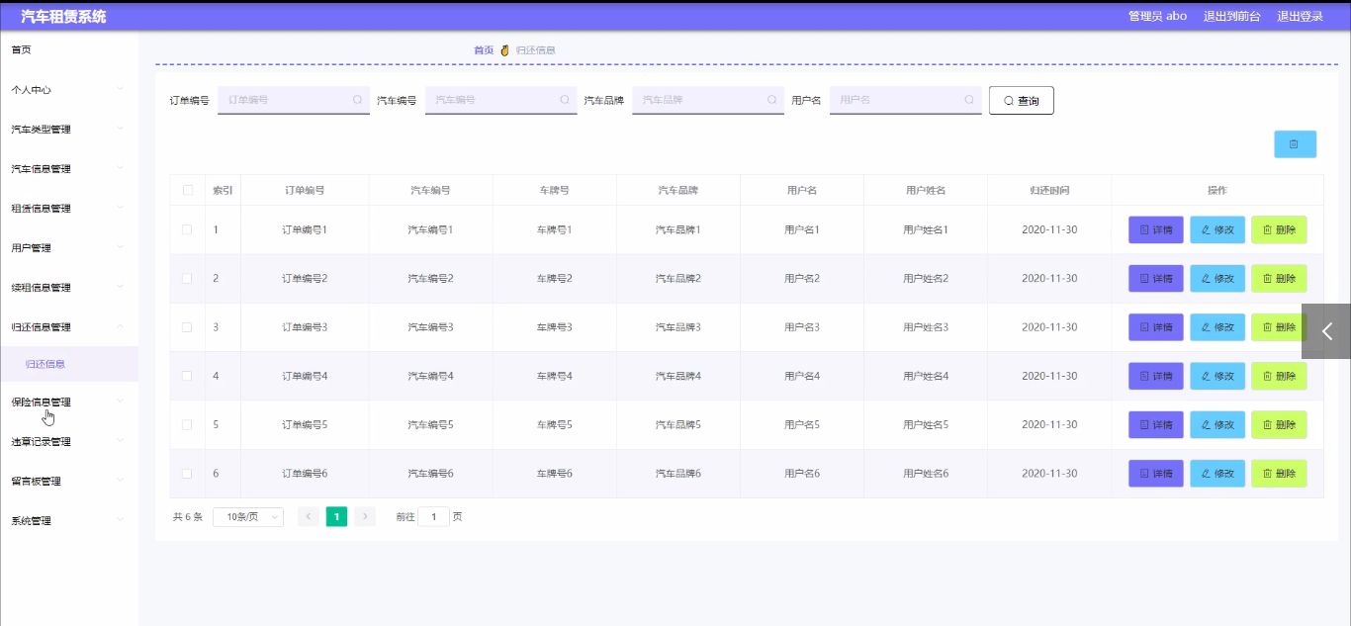Click the 汽车编号 search input field
The width and height of the screenshot is (1351, 626).
pos(501,100)
